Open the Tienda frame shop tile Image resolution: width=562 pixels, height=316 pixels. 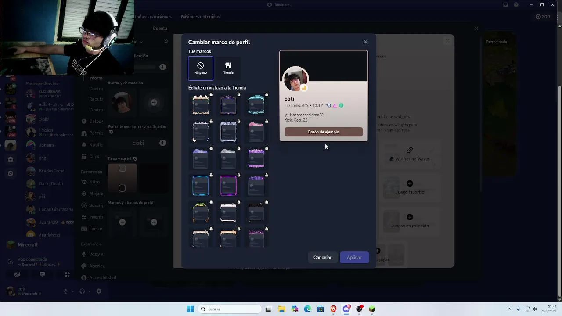click(228, 68)
